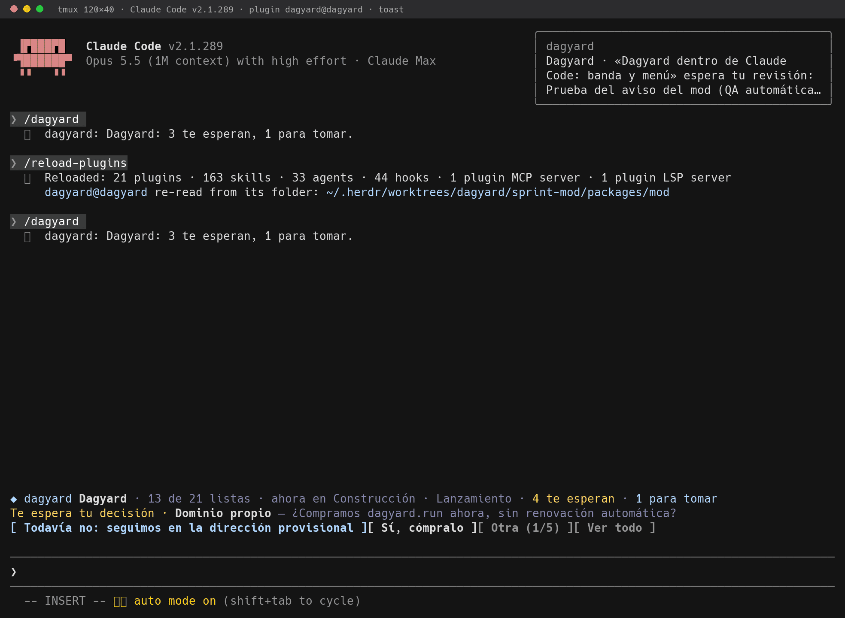Viewport: 845px width, 618px height.
Task: Click the red macOS close window button
Action: pyautogui.click(x=14, y=9)
